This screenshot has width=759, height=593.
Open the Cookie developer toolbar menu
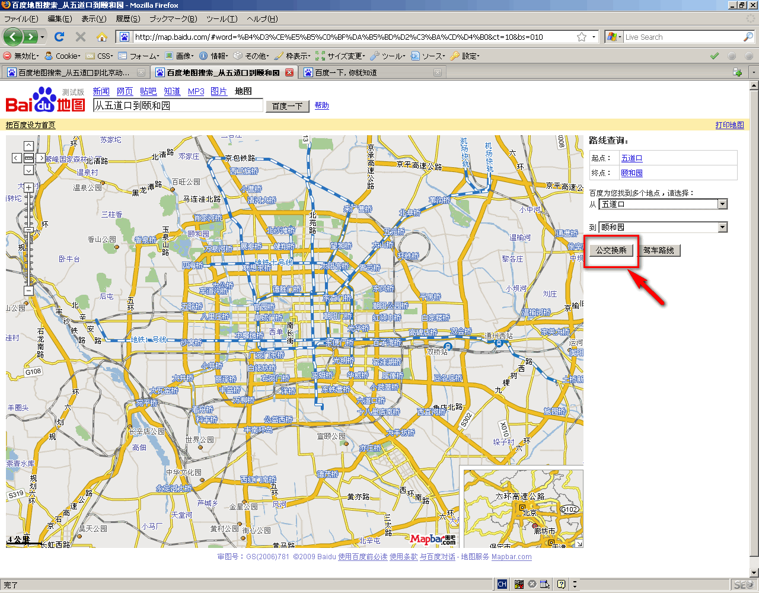63,56
